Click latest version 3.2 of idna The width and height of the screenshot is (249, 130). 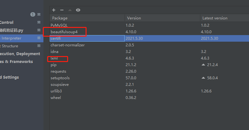pos(203,52)
